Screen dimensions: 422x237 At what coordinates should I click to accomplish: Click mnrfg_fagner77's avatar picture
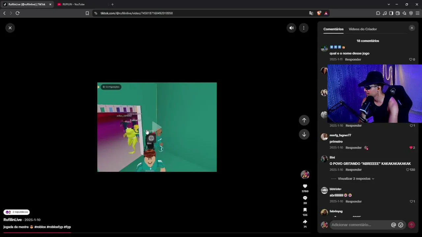(324, 137)
